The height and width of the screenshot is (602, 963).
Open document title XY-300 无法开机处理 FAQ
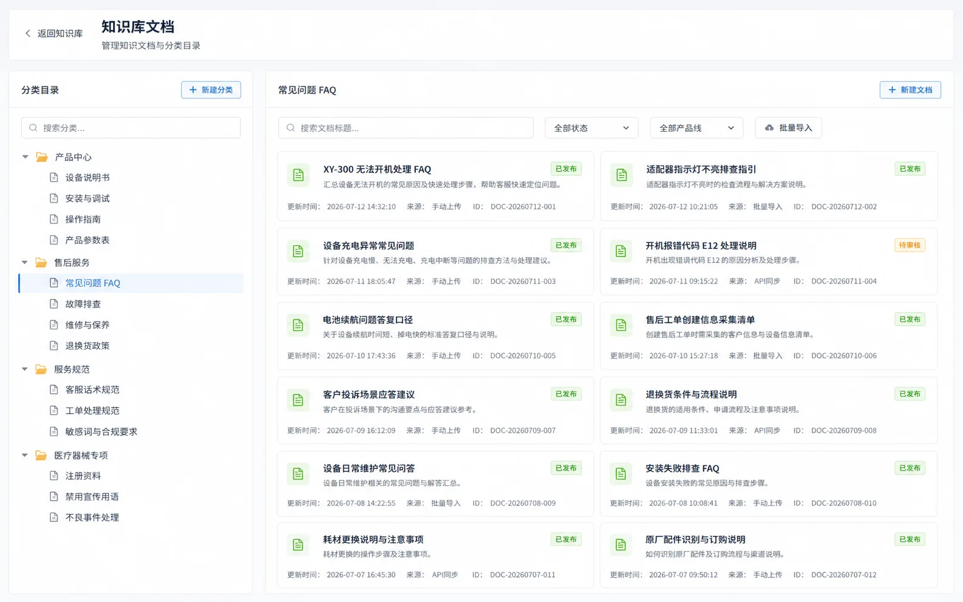(377, 169)
